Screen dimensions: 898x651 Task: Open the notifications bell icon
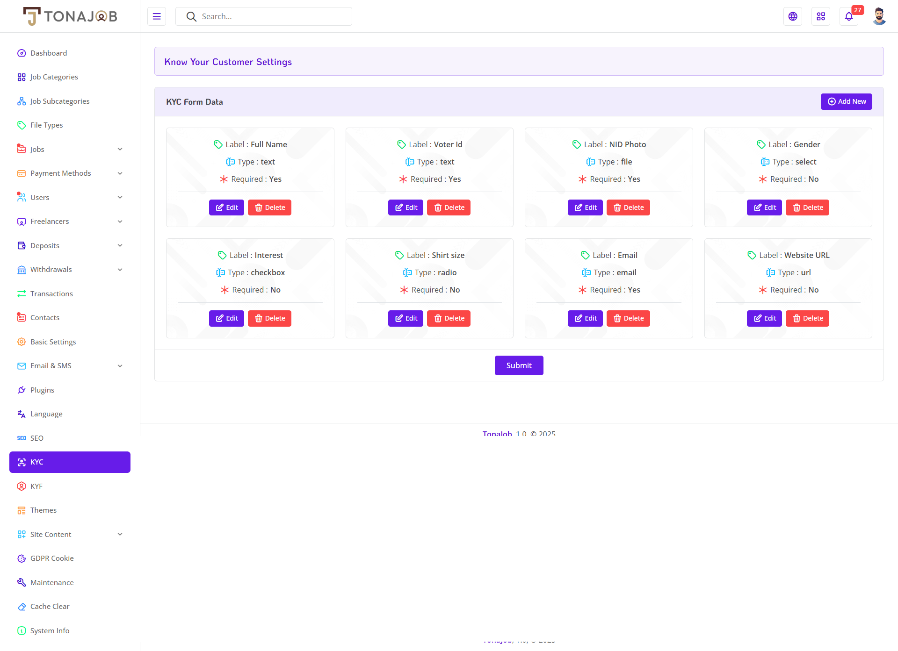[848, 16]
